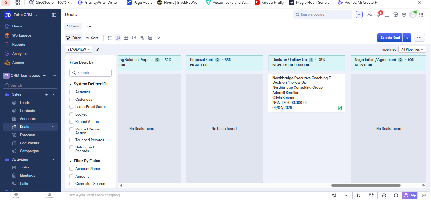431x200 pixels.
Task: Check the Amount field filter checkbox
Action: click(x=71, y=176)
